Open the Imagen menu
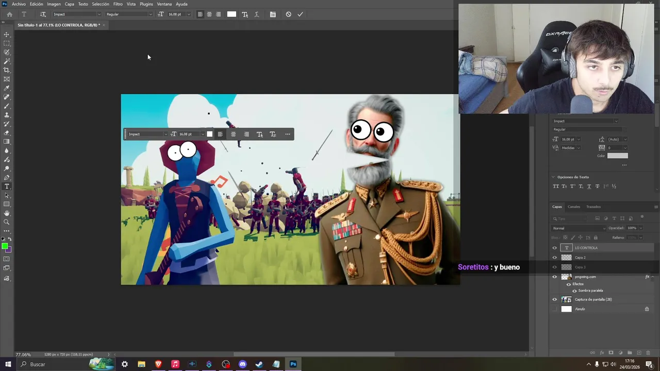This screenshot has width=660, height=371. tap(54, 4)
